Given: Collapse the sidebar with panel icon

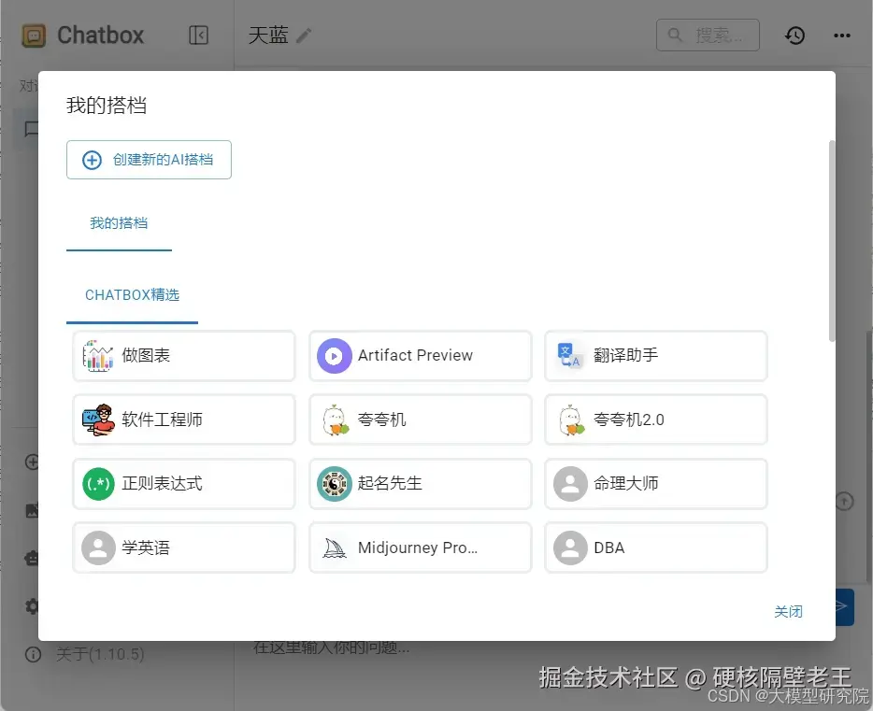Looking at the screenshot, I should coord(199,36).
